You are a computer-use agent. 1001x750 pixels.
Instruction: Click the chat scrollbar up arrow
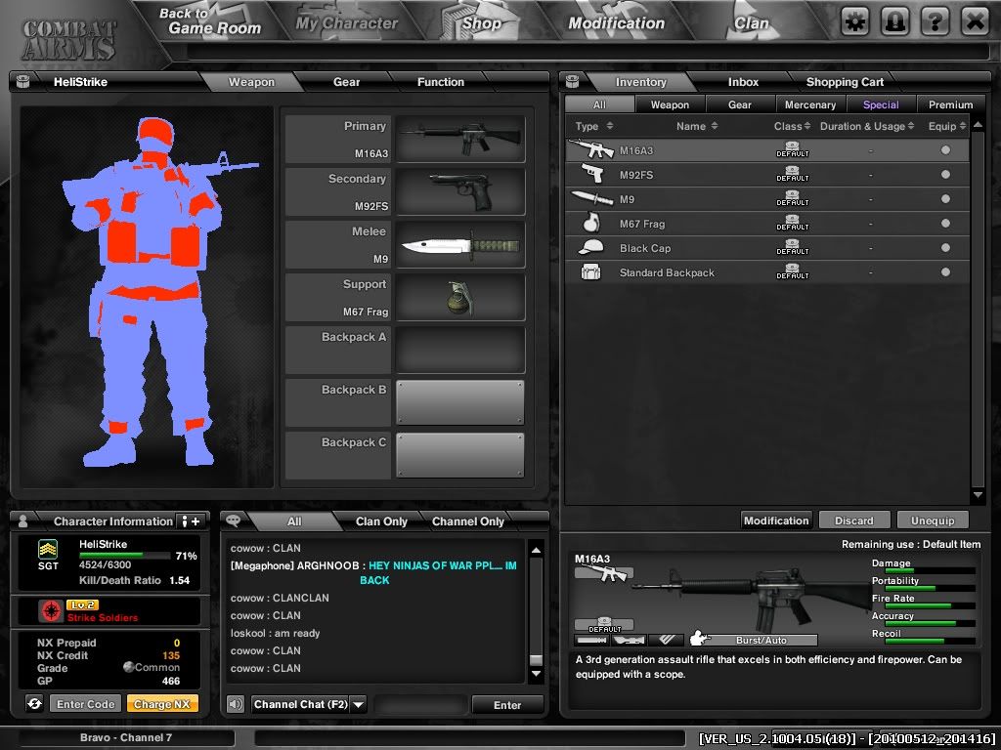[537, 550]
